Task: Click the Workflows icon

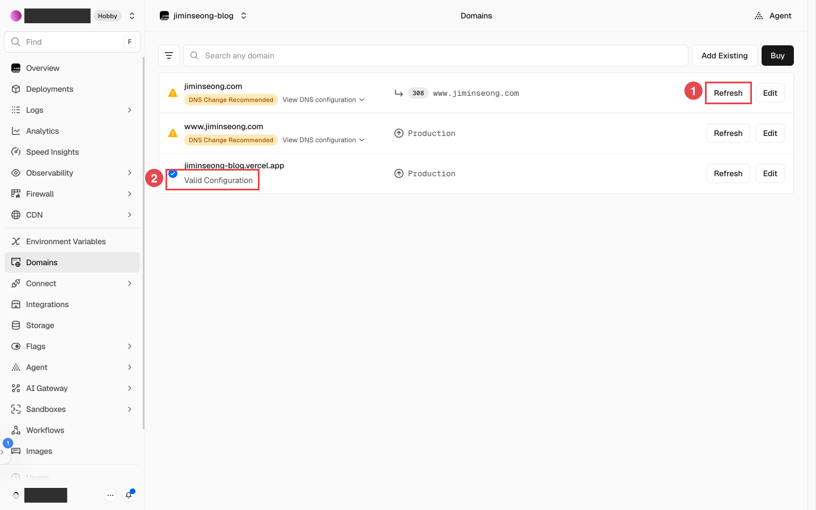Action: 16,430
